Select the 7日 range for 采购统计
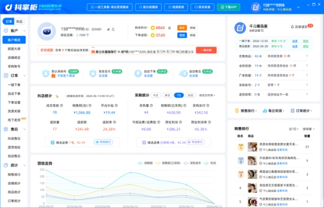 coord(179,95)
